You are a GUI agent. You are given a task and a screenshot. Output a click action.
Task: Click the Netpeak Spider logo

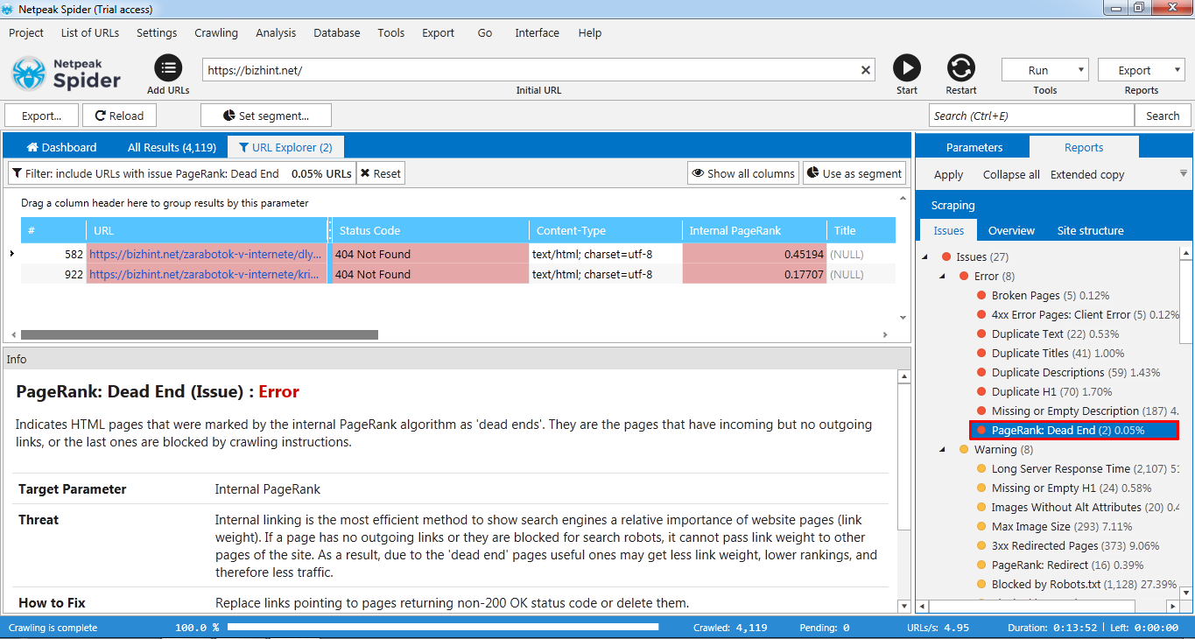point(66,73)
